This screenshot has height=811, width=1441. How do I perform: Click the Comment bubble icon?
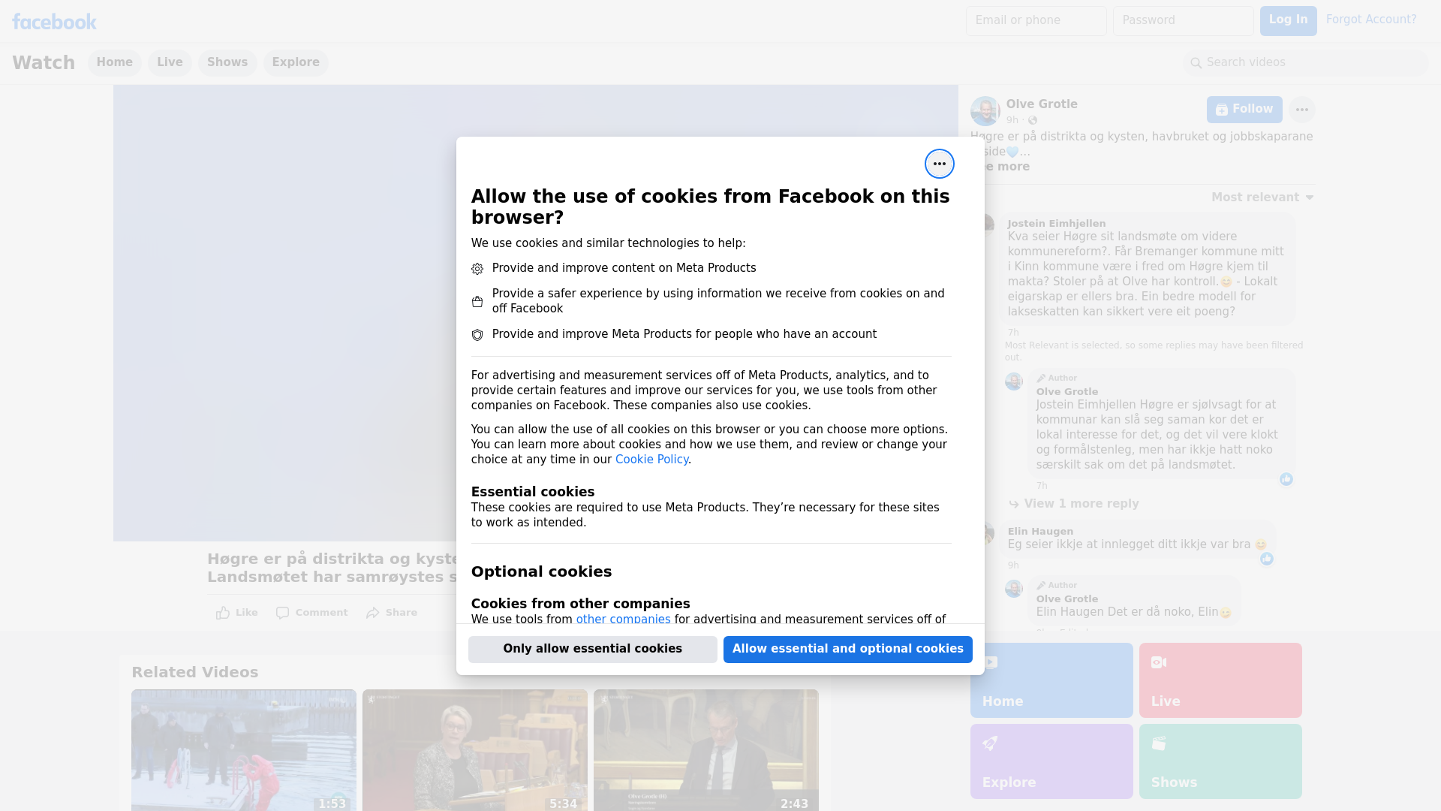(282, 613)
